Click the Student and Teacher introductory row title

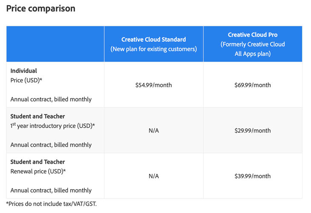click(37, 116)
